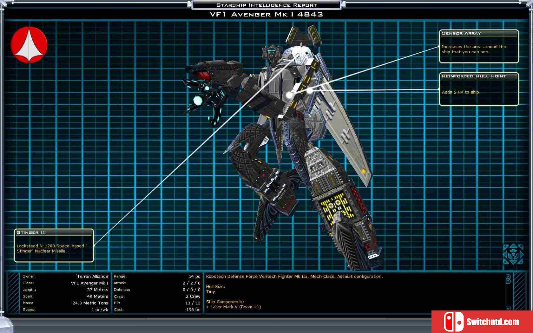Click the Cost value 196 bc
This screenshot has height=333, width=533.
pos(193,310)
